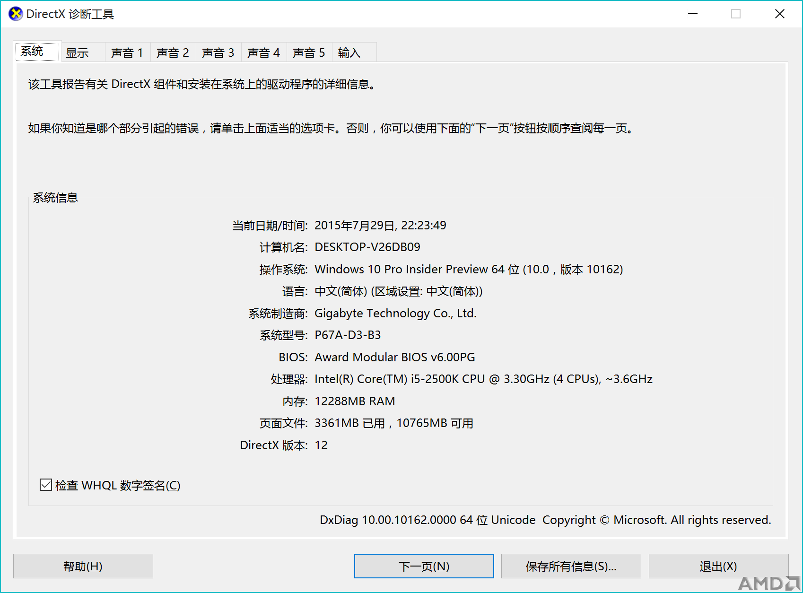The height and width of the screenshot is (593, 803).
Task: Close the DirectX diagnostic window
Action: click(x=780, y=14)
